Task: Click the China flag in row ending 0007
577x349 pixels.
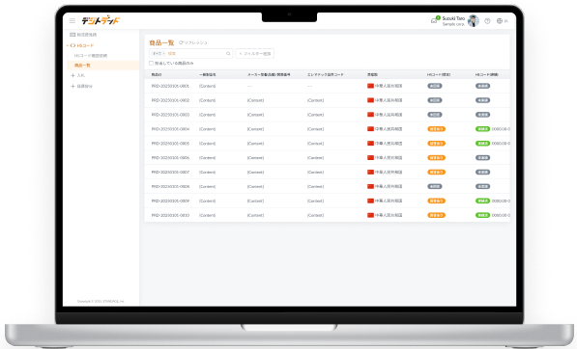Action: (370, 172)
